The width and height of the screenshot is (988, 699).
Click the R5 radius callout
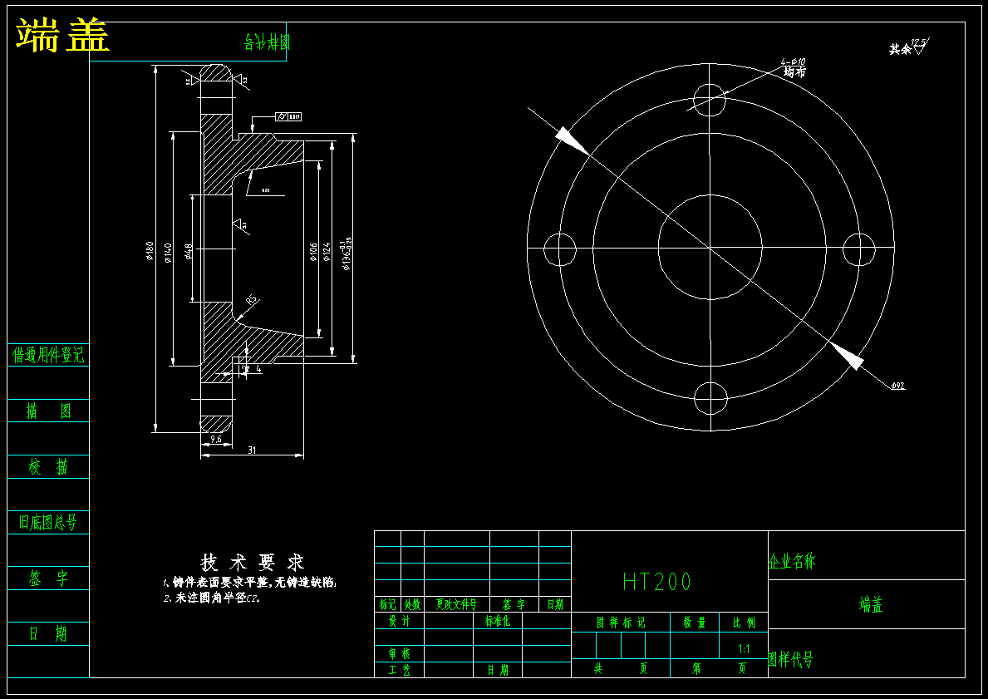[252, 301]
